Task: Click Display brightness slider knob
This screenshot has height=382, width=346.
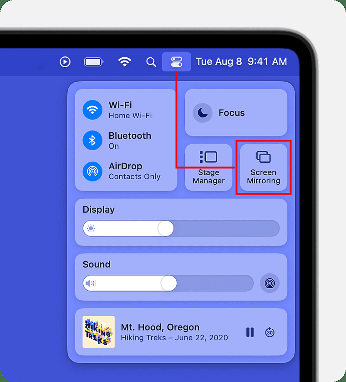Action: pos(166,228)
